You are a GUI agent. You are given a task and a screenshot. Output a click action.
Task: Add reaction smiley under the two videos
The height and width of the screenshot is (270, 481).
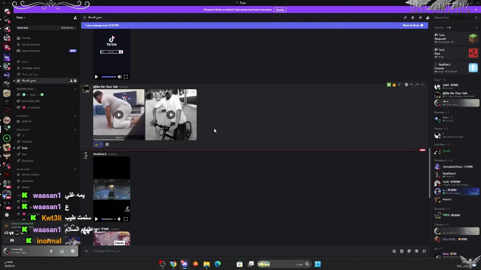point(107,144)
